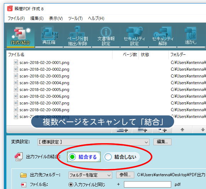Open the 文書情報設定 tool
The height and width of the screenshot is (189, 206).
pyautogui.click(x=106, y=36)
